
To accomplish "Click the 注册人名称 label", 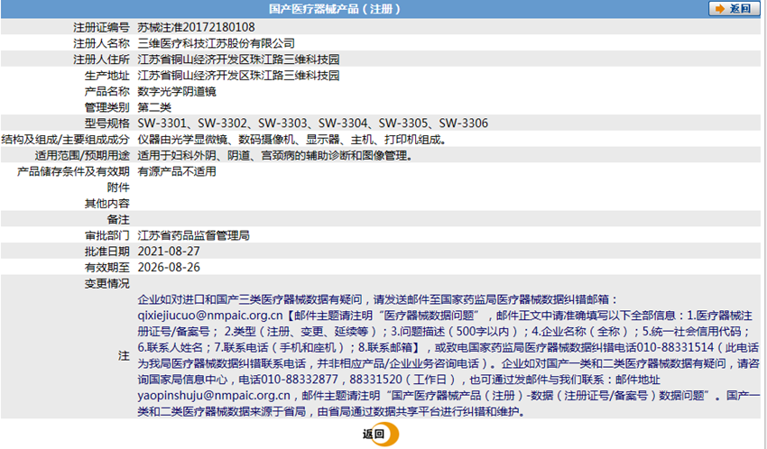I will pyautogui.click(x=101, y=43).
